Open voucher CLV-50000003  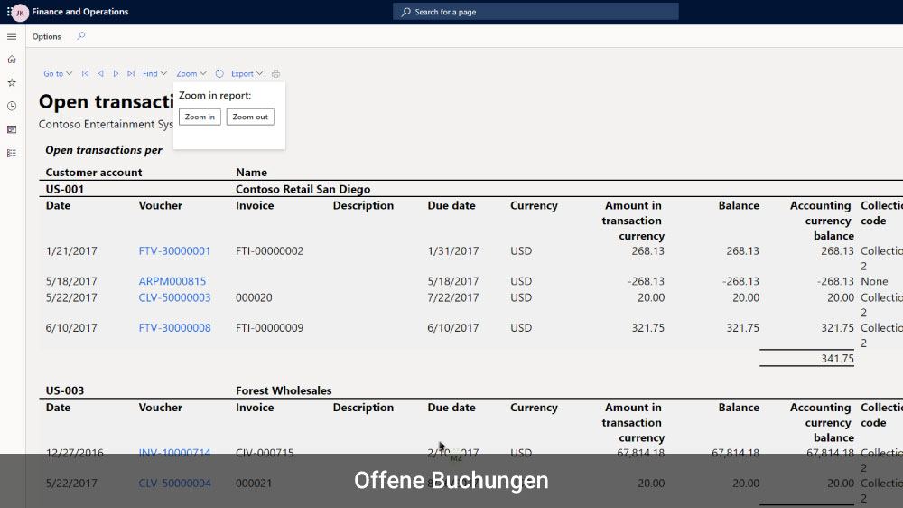pos(174,297)
